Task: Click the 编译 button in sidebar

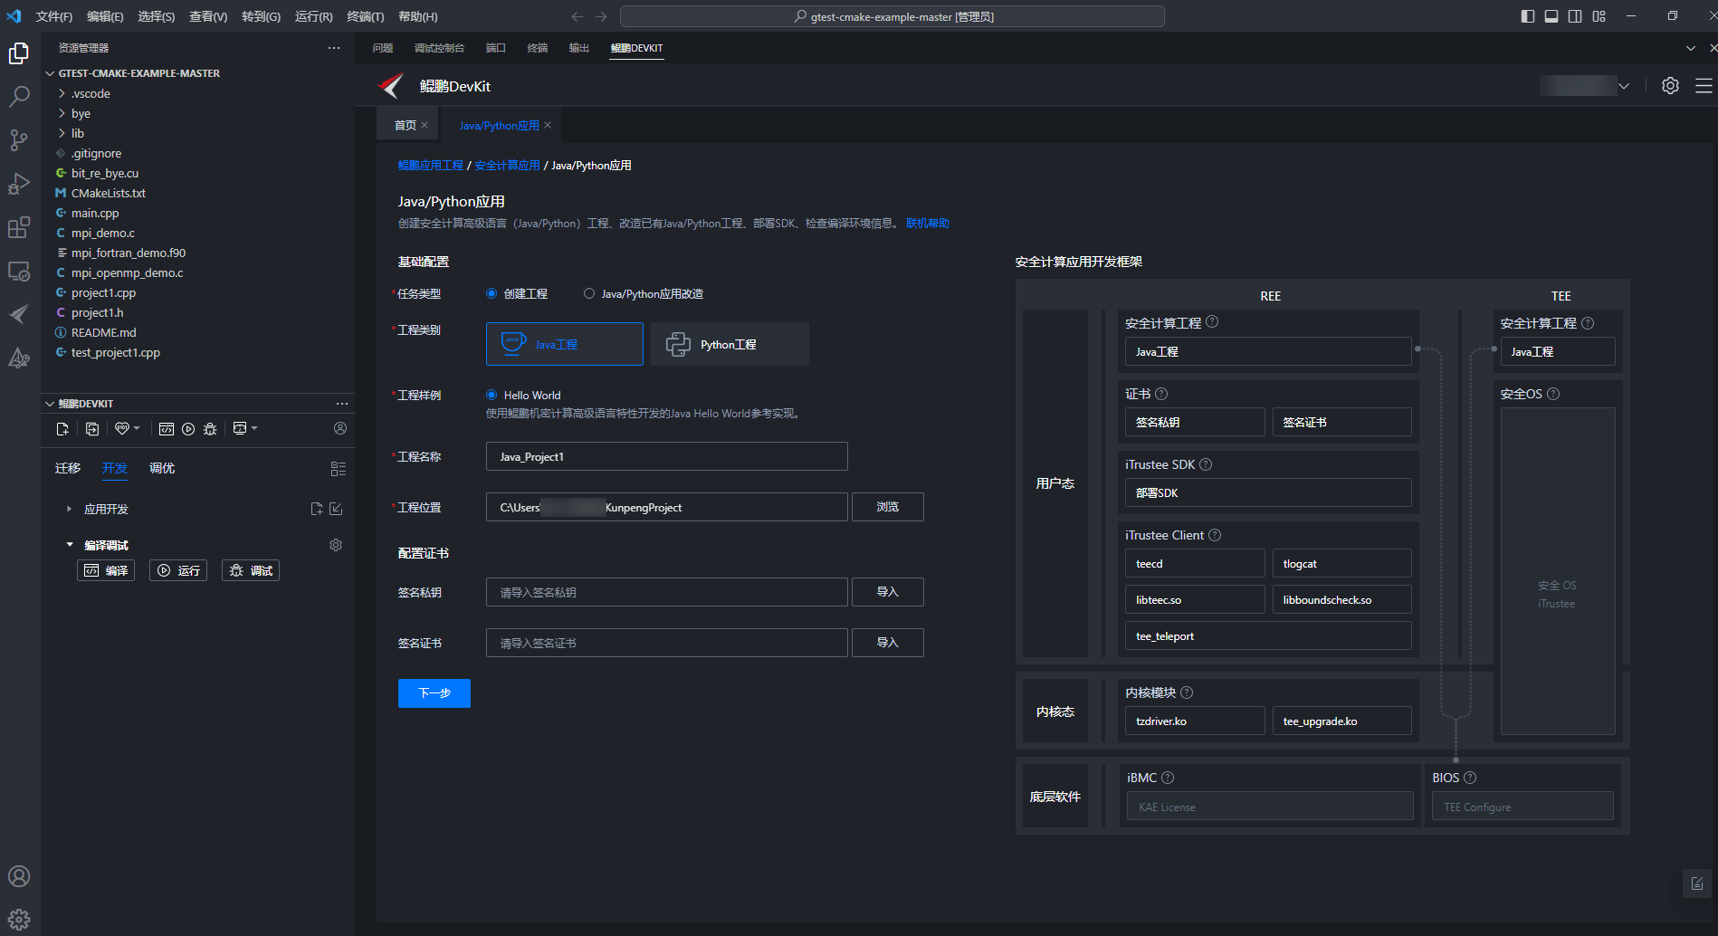Action: tap(106, 570)
